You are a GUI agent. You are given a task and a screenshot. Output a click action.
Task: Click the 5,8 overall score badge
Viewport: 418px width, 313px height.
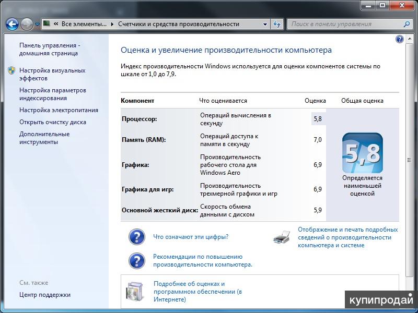[362, 153]
